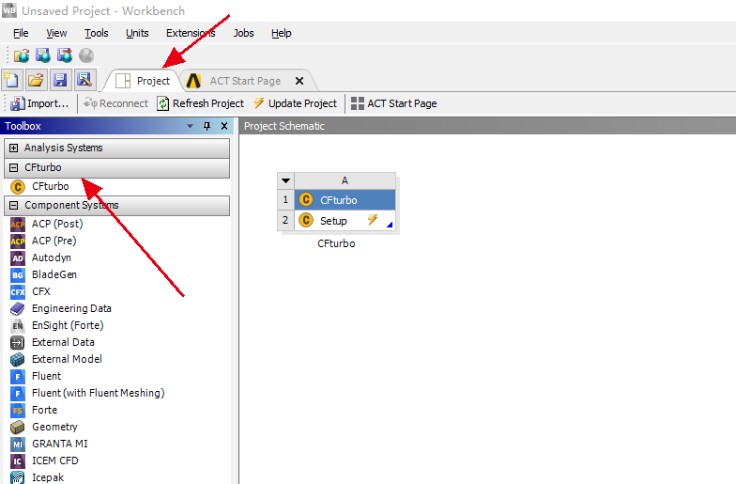The height and width of the screenshot is (484, 736).
Task: Click the Autodyn AD icon
Action: tap(17, 258)
